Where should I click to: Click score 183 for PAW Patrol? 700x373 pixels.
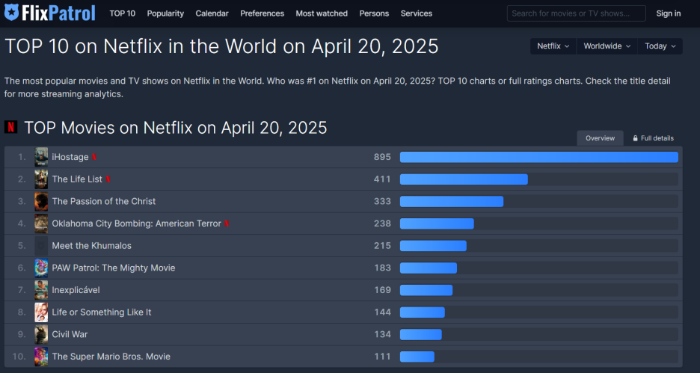[x=383, y=268]
